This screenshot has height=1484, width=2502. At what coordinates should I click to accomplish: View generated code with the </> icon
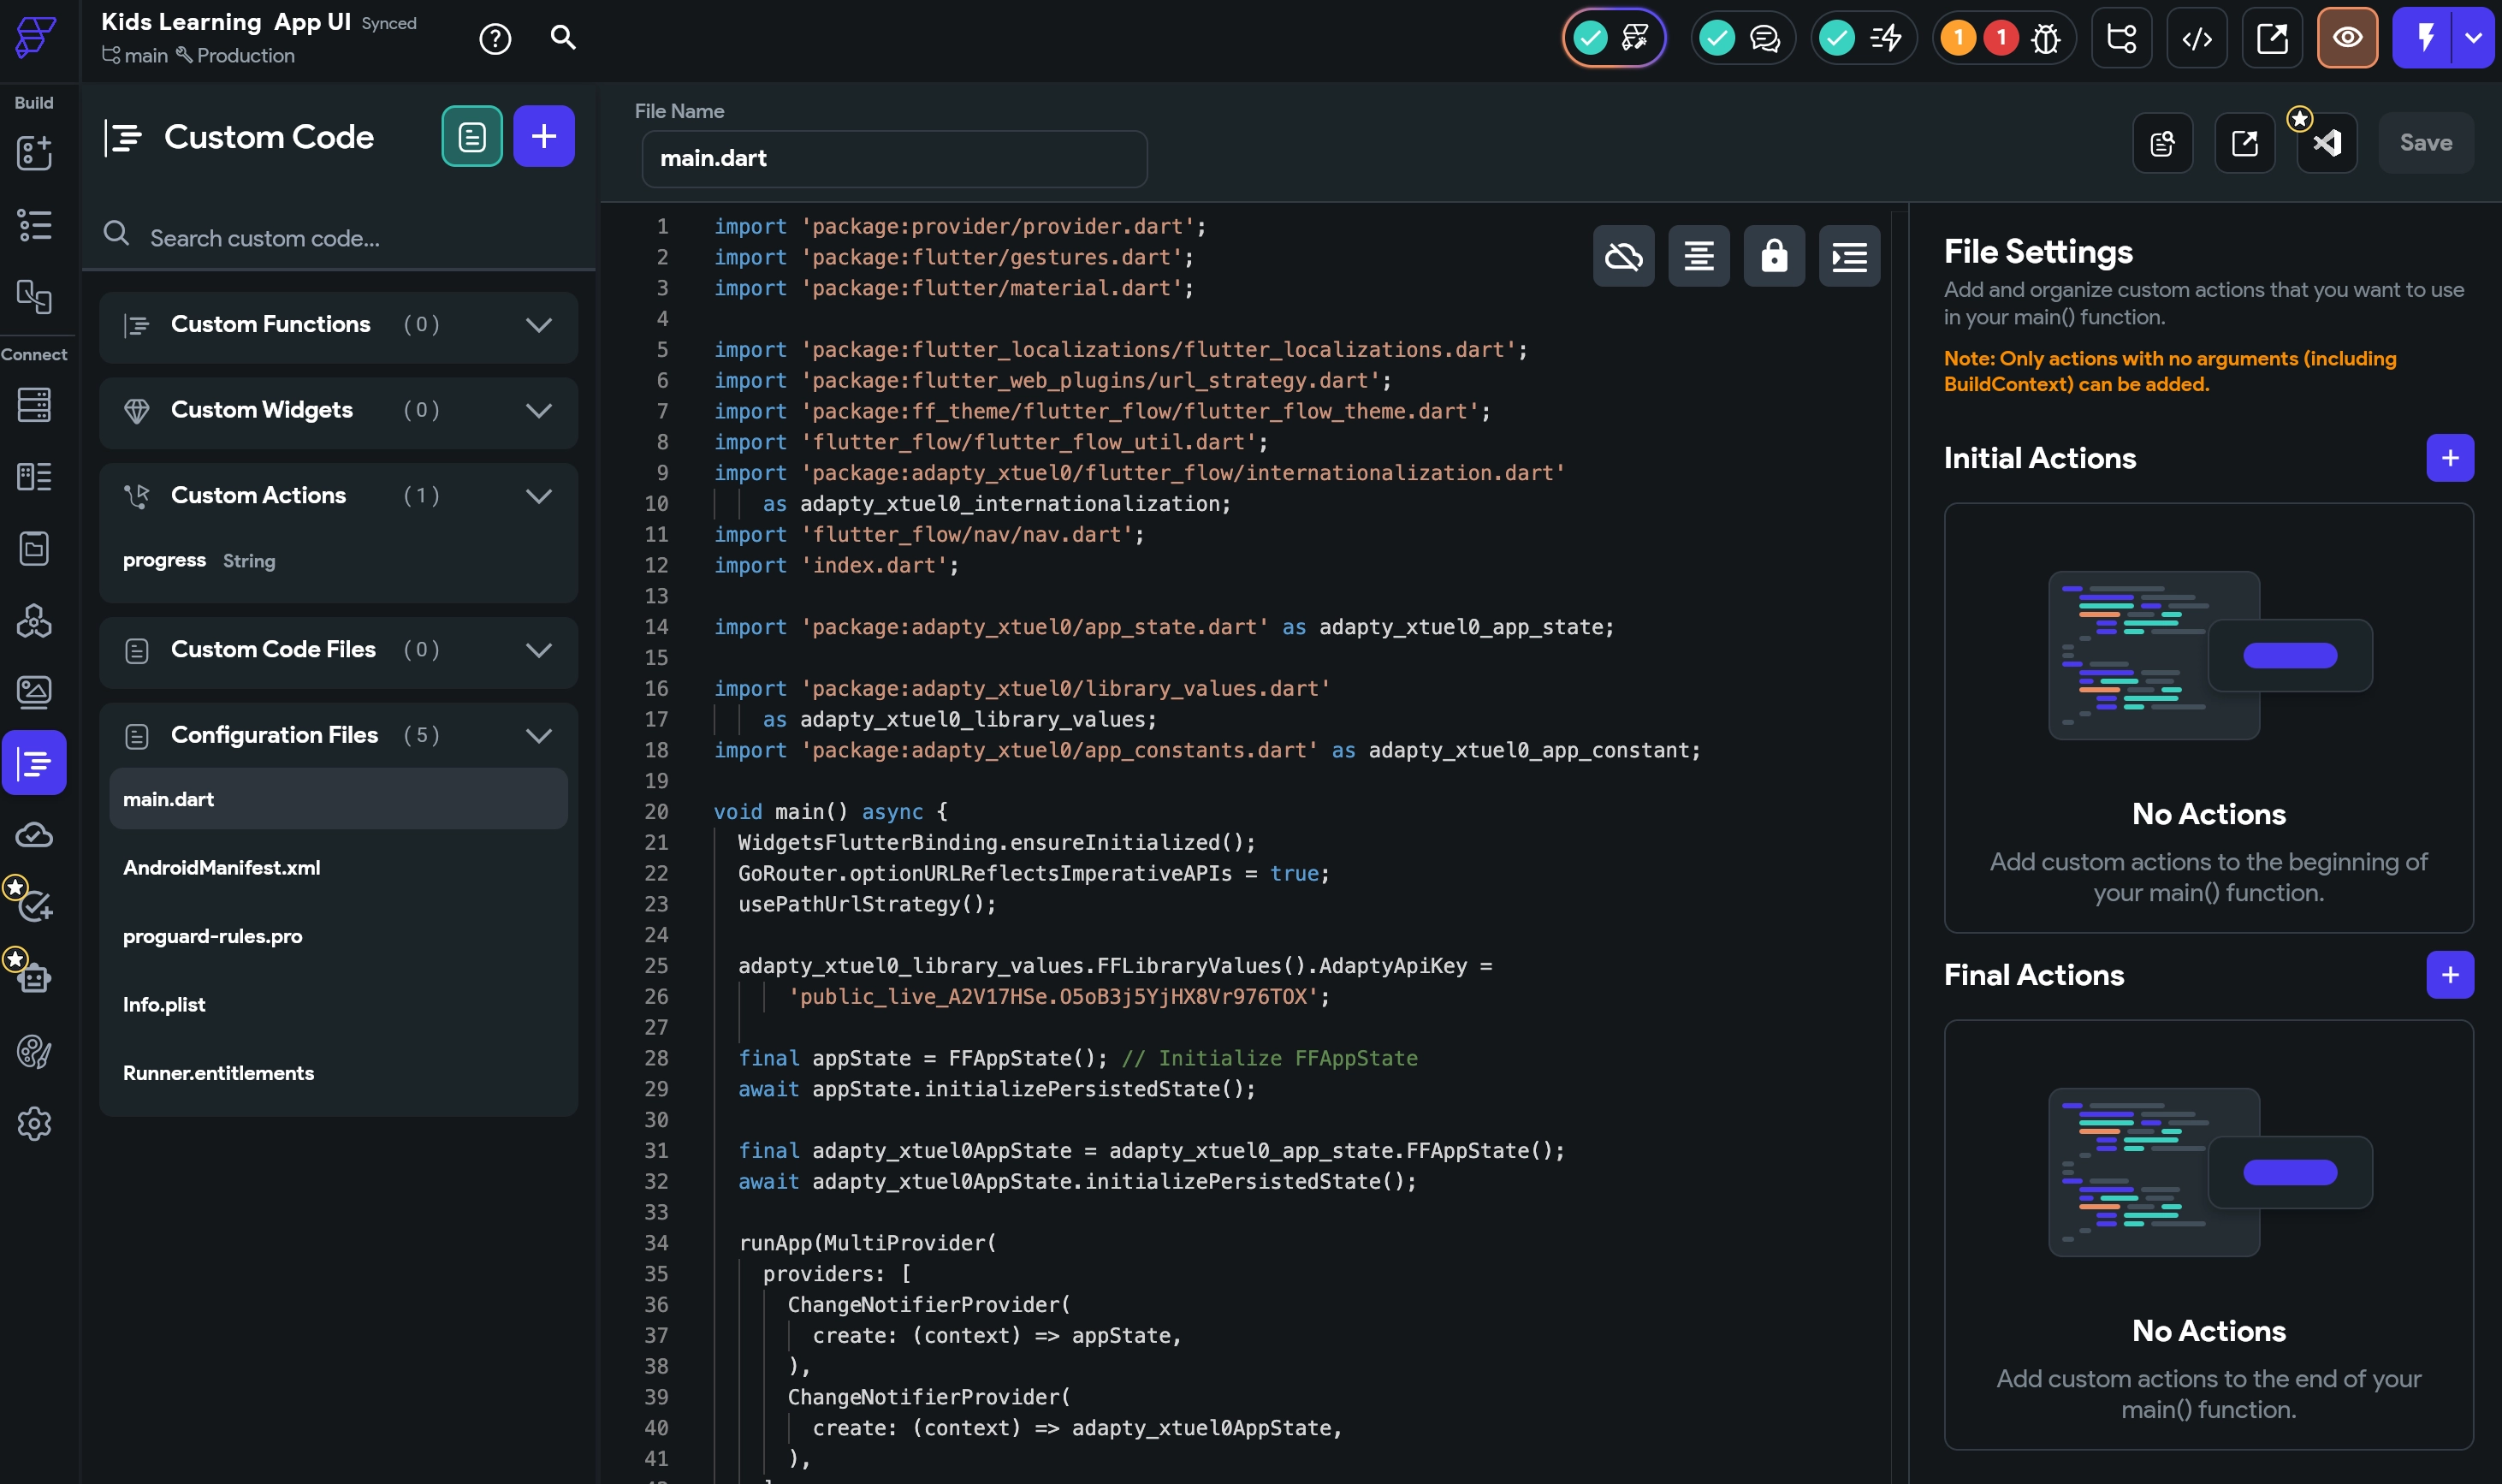click(2195, 37)
